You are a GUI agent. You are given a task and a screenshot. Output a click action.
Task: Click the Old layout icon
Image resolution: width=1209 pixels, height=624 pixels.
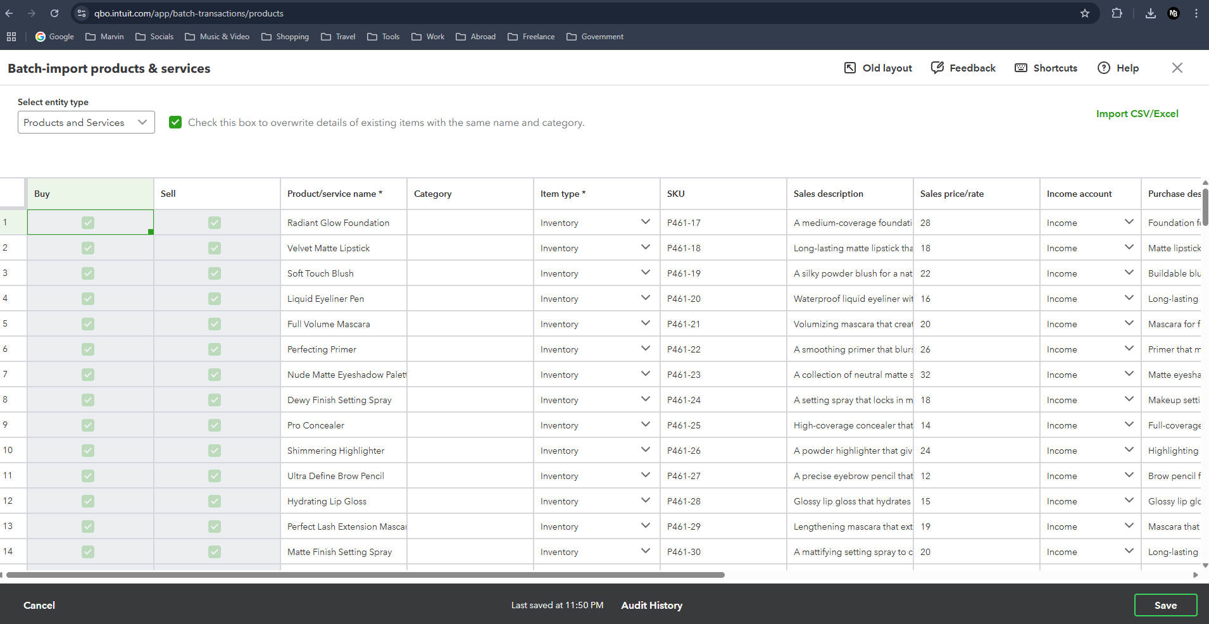point(850,68)
